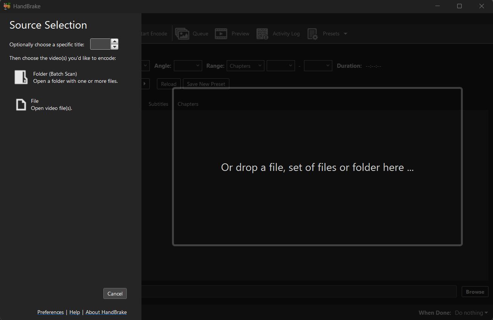Increase the title number with up arrow

click(115, 41)
